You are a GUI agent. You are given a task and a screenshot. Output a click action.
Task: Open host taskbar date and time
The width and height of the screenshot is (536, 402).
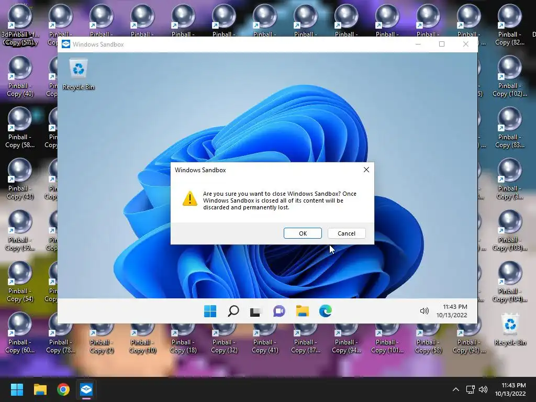(x=510, y=389)
